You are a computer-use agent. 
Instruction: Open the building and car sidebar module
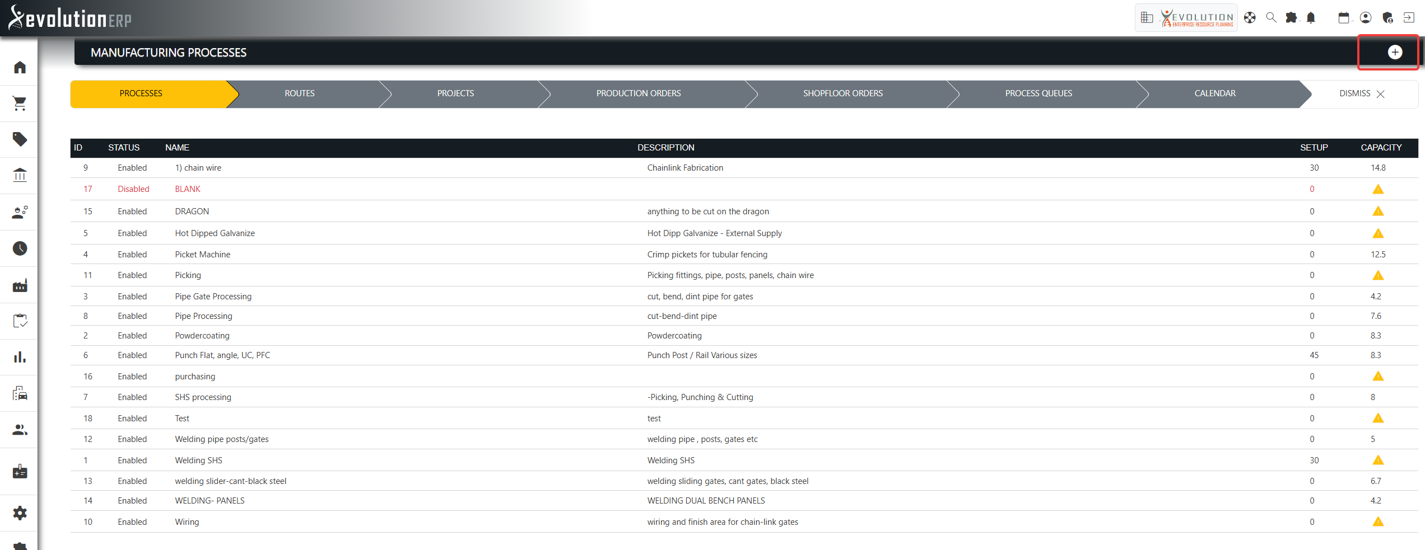pyautogui.click(x=20, y=393)
